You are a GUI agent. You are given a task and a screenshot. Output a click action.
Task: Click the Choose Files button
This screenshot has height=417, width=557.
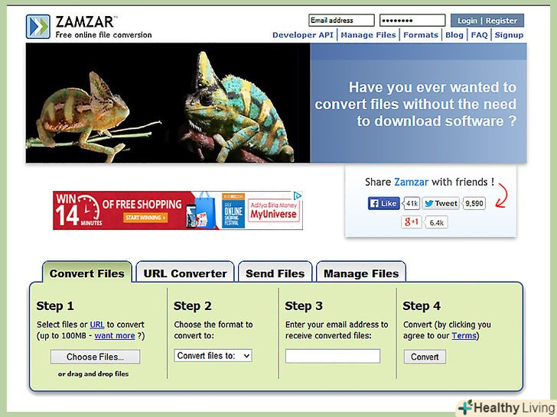95,357
